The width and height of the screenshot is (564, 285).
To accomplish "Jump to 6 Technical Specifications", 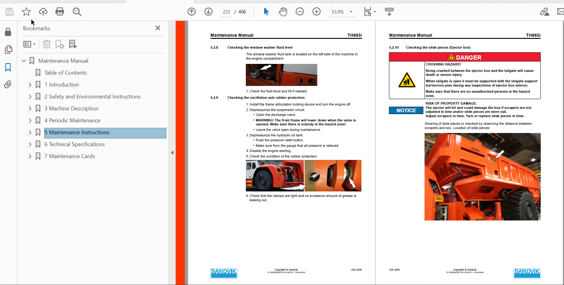I will [x=74, y=144].
